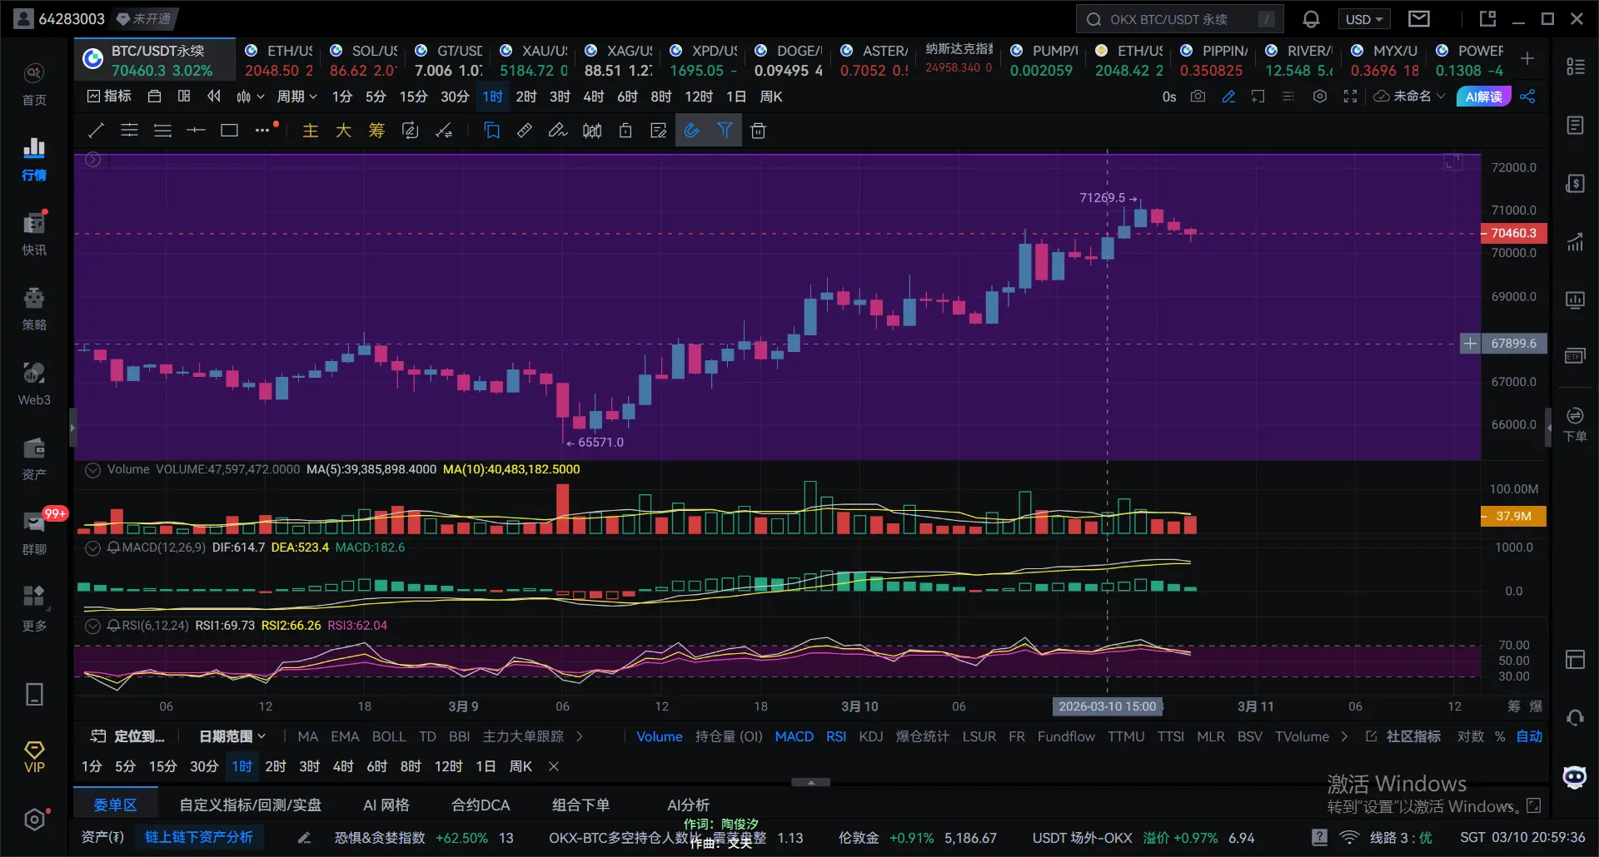The image size is (1599, 857).
Task: Toggle the 主 main-force overlay
Action: click(x=310, y=131)
